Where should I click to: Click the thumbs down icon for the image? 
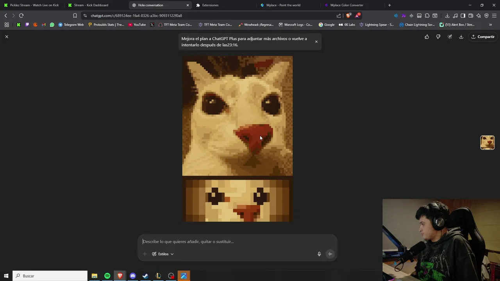point(438,37)
